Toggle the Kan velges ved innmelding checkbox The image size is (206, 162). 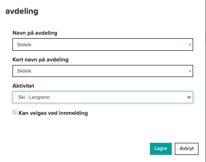(15, 112)
